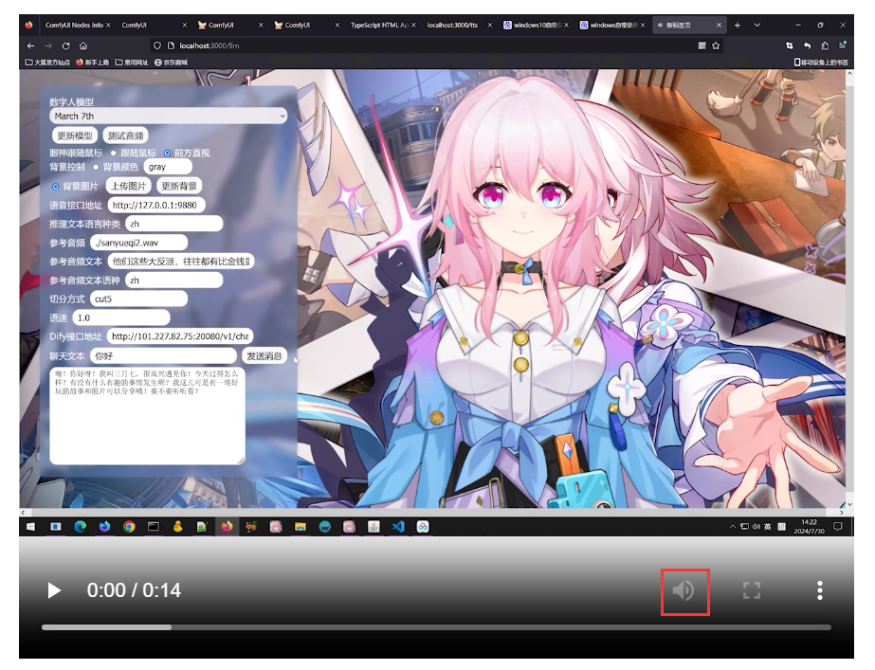
Task: Show hidden system tray icons
Action: (x=732, y=526)
